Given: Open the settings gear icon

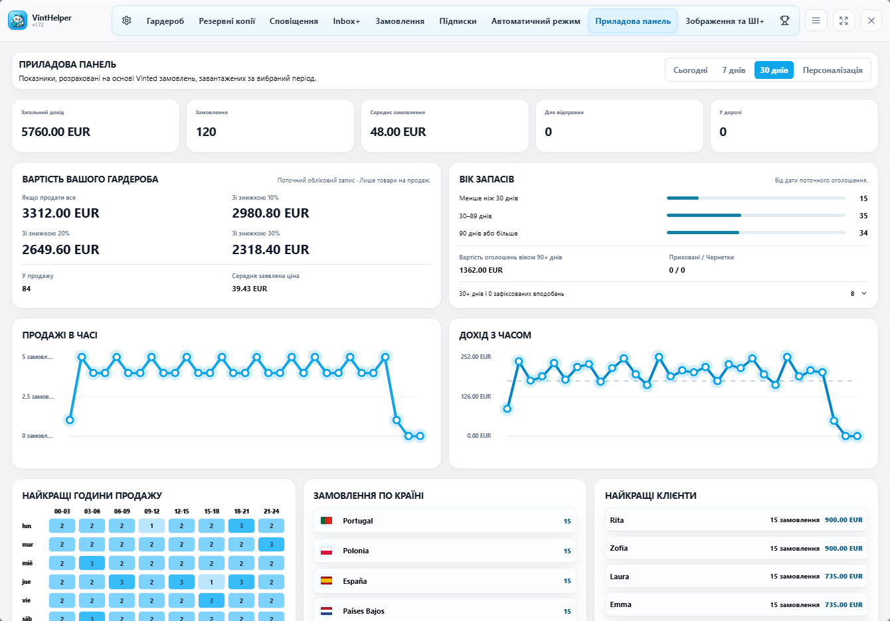Looking at the screenshot, I should pos(127,21).
